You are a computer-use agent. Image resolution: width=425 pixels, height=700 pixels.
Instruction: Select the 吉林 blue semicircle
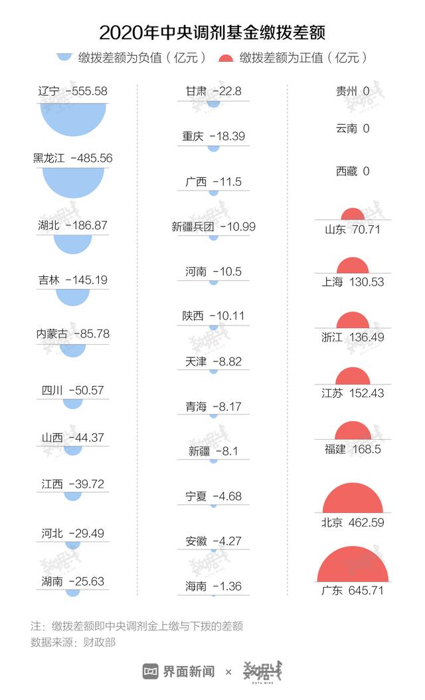coord(73,296)
